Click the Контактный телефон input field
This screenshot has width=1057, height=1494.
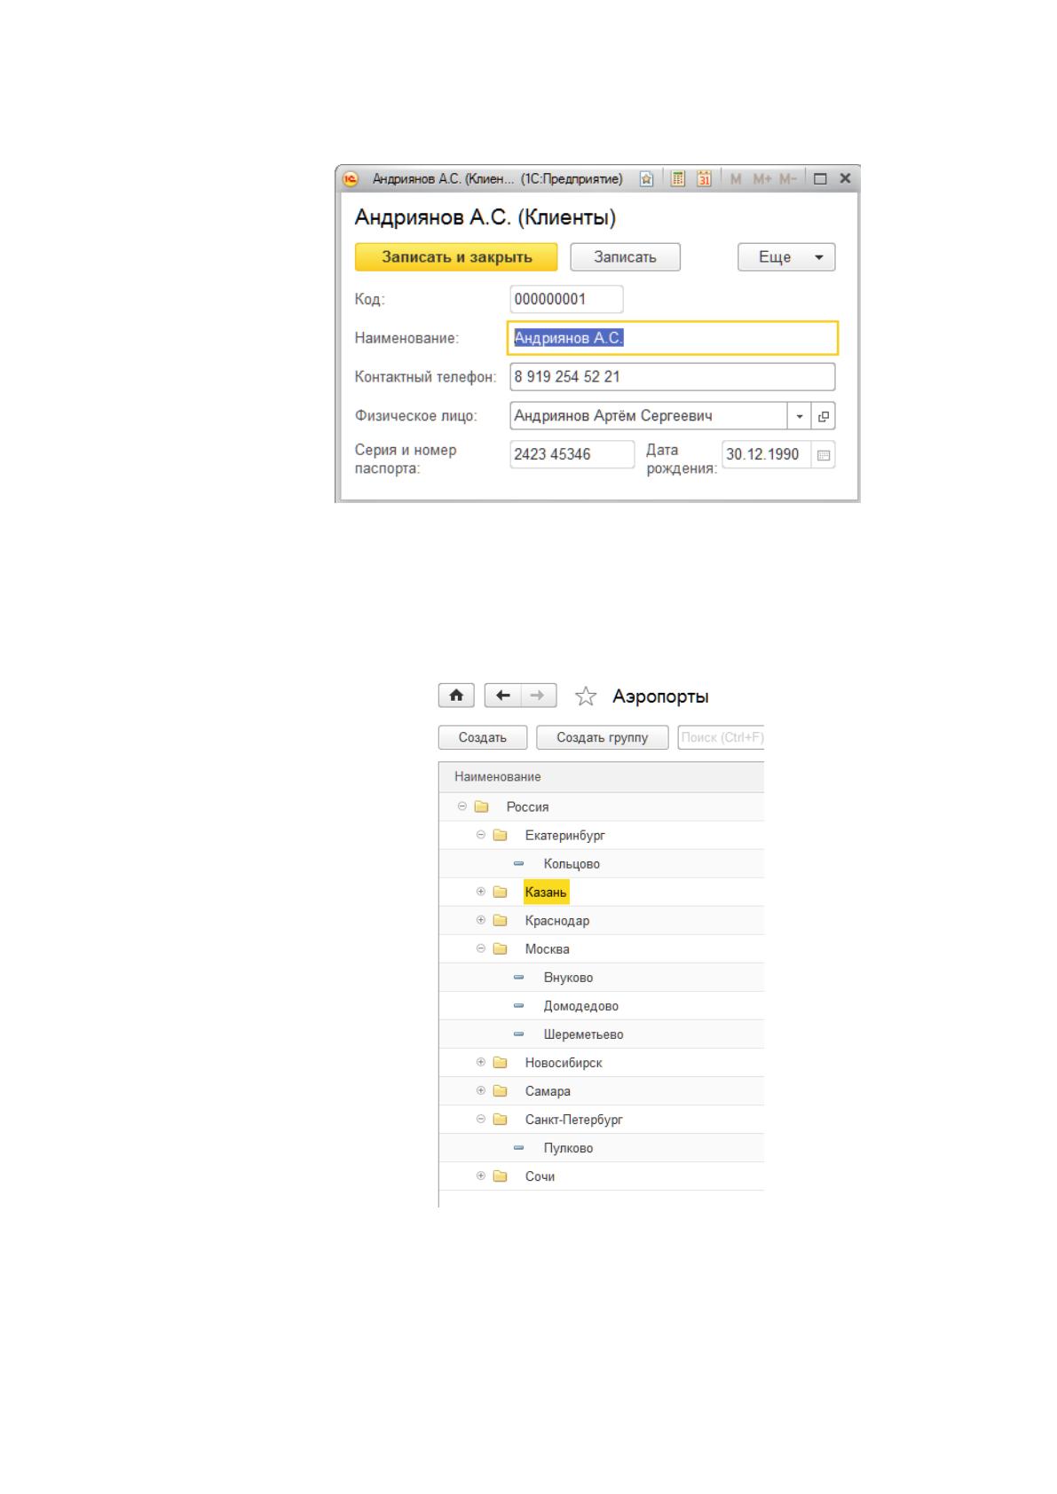(673, 377)
